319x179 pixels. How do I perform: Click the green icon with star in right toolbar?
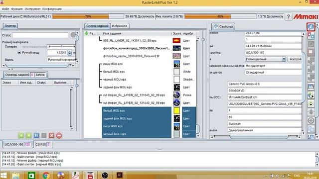(x=311, y=95)
